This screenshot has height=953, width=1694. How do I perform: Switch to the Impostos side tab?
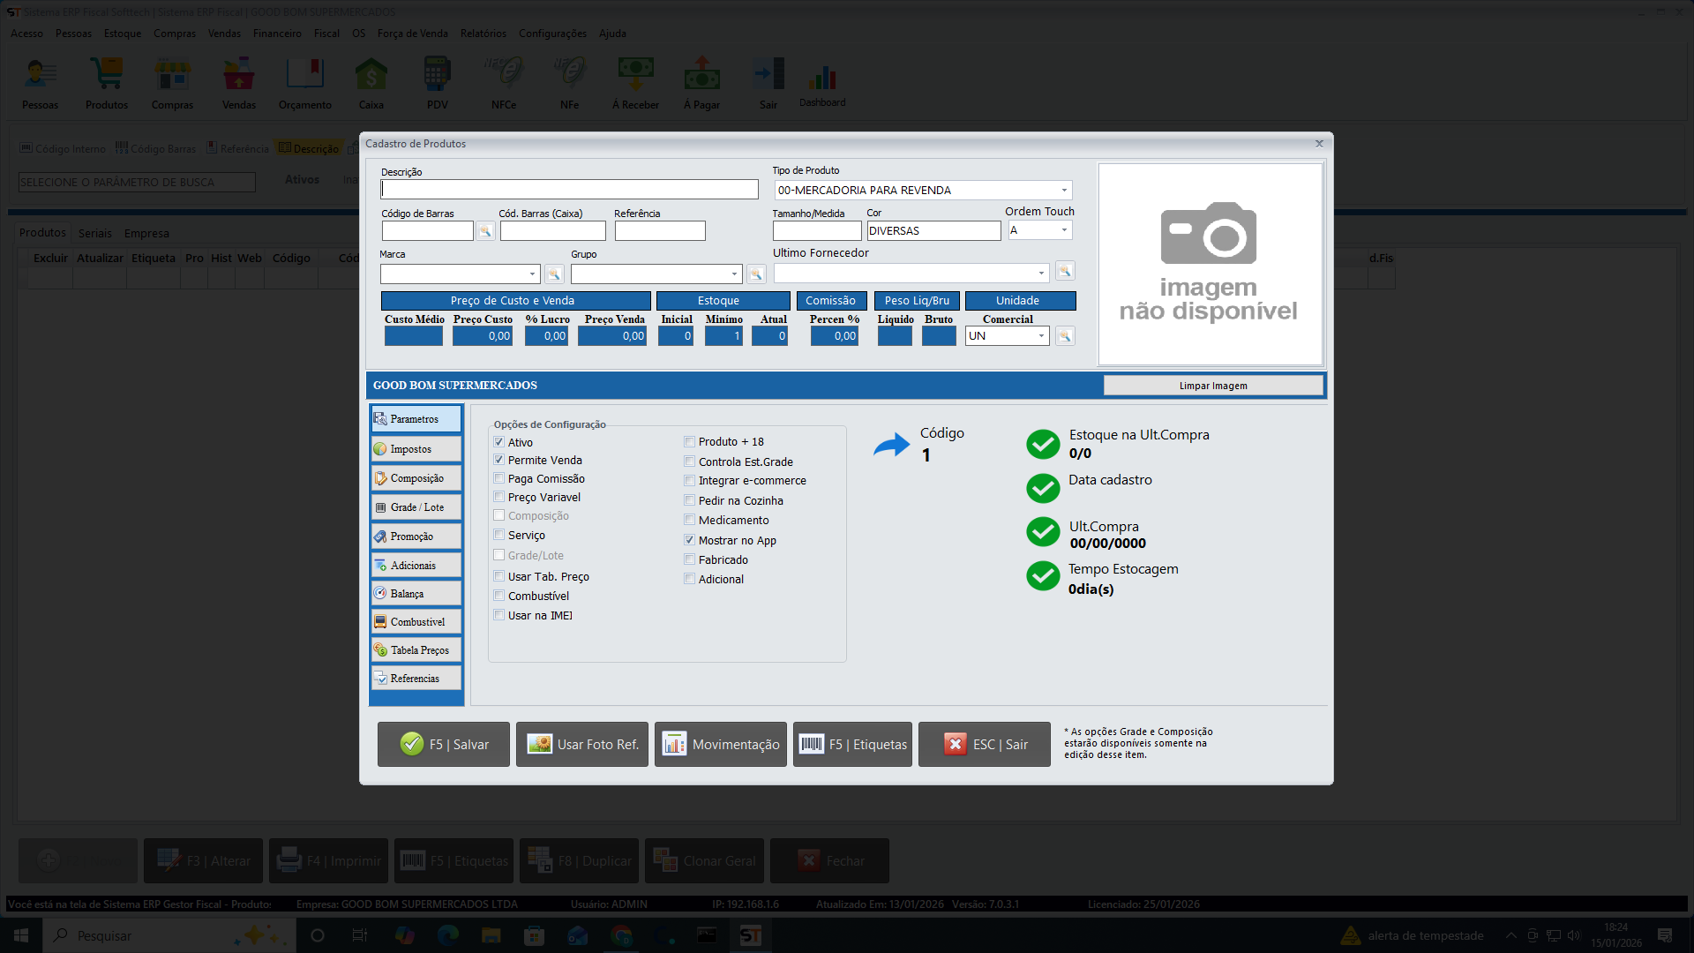pos(416,448)
